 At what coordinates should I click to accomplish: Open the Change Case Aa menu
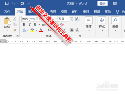click(x=49, y=30)
